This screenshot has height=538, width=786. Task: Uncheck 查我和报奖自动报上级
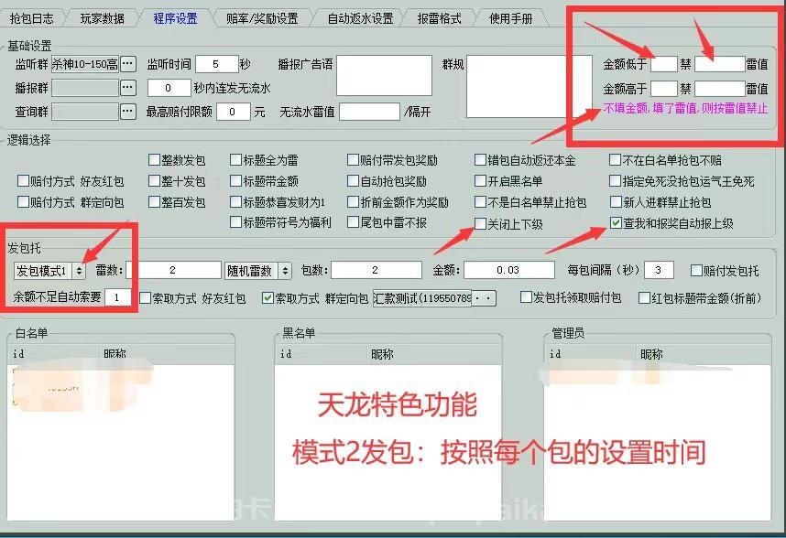616,223
